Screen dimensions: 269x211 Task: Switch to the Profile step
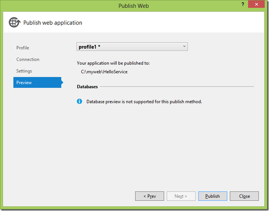point(23,48)
